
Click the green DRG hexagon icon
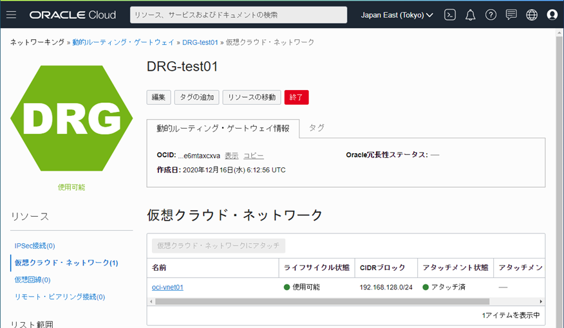[71, 118]
